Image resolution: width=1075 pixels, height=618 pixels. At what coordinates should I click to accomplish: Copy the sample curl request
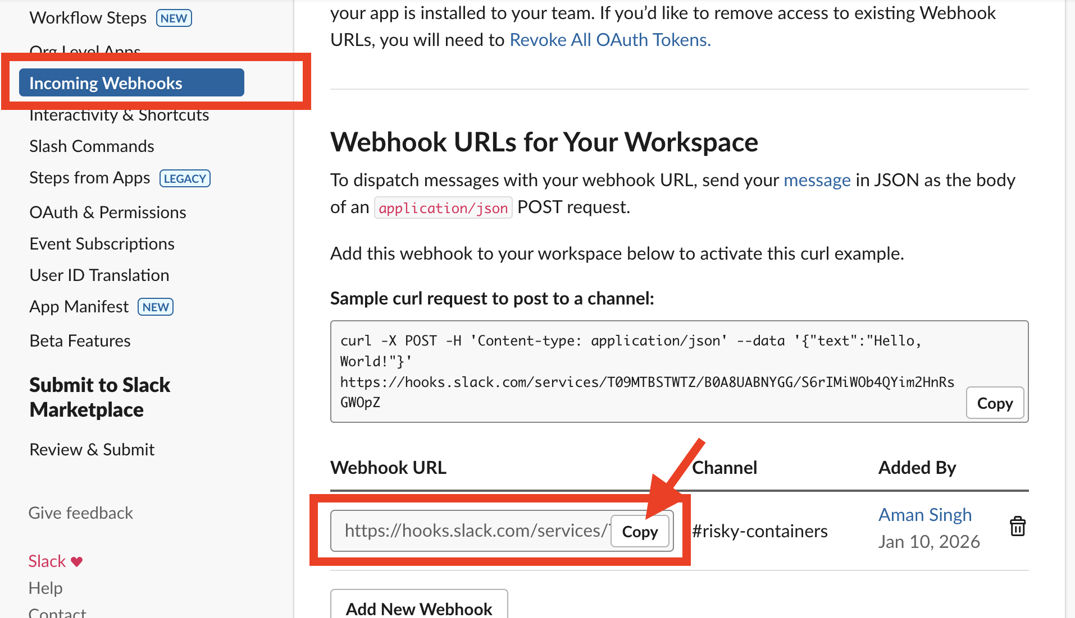point(994,403)
